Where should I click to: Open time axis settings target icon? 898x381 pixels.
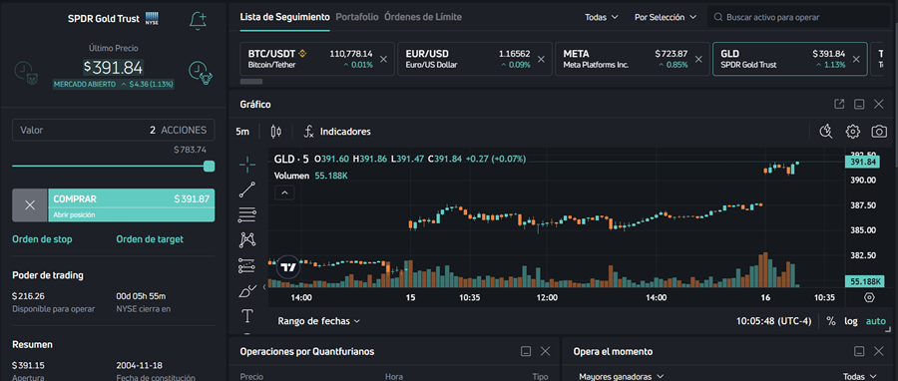[x=869, y=297]
